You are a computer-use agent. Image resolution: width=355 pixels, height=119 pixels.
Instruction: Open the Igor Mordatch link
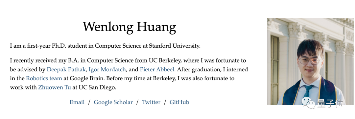[x=107, y=69]
